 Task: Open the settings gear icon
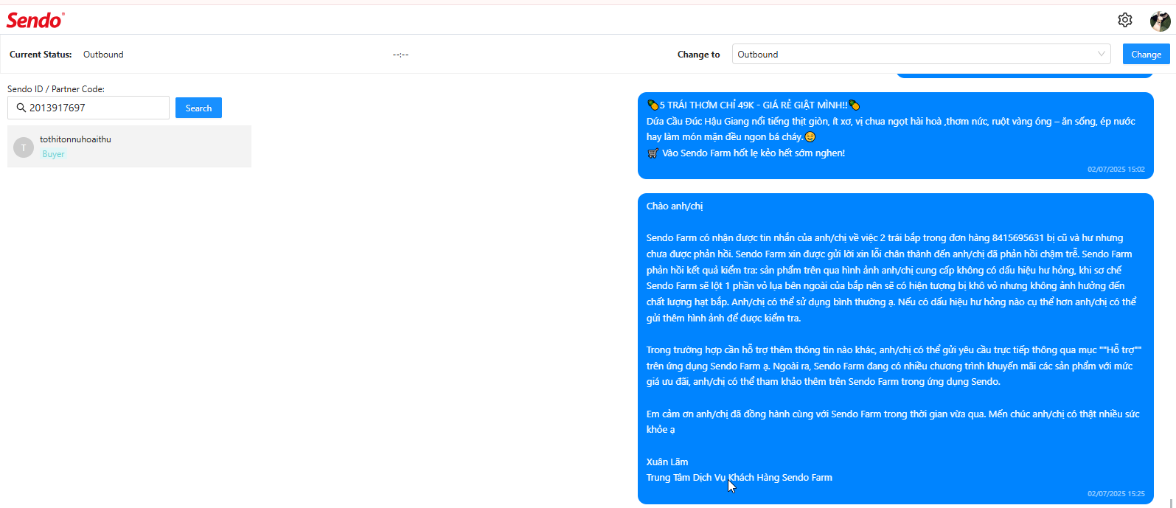tap(1124, 20)
